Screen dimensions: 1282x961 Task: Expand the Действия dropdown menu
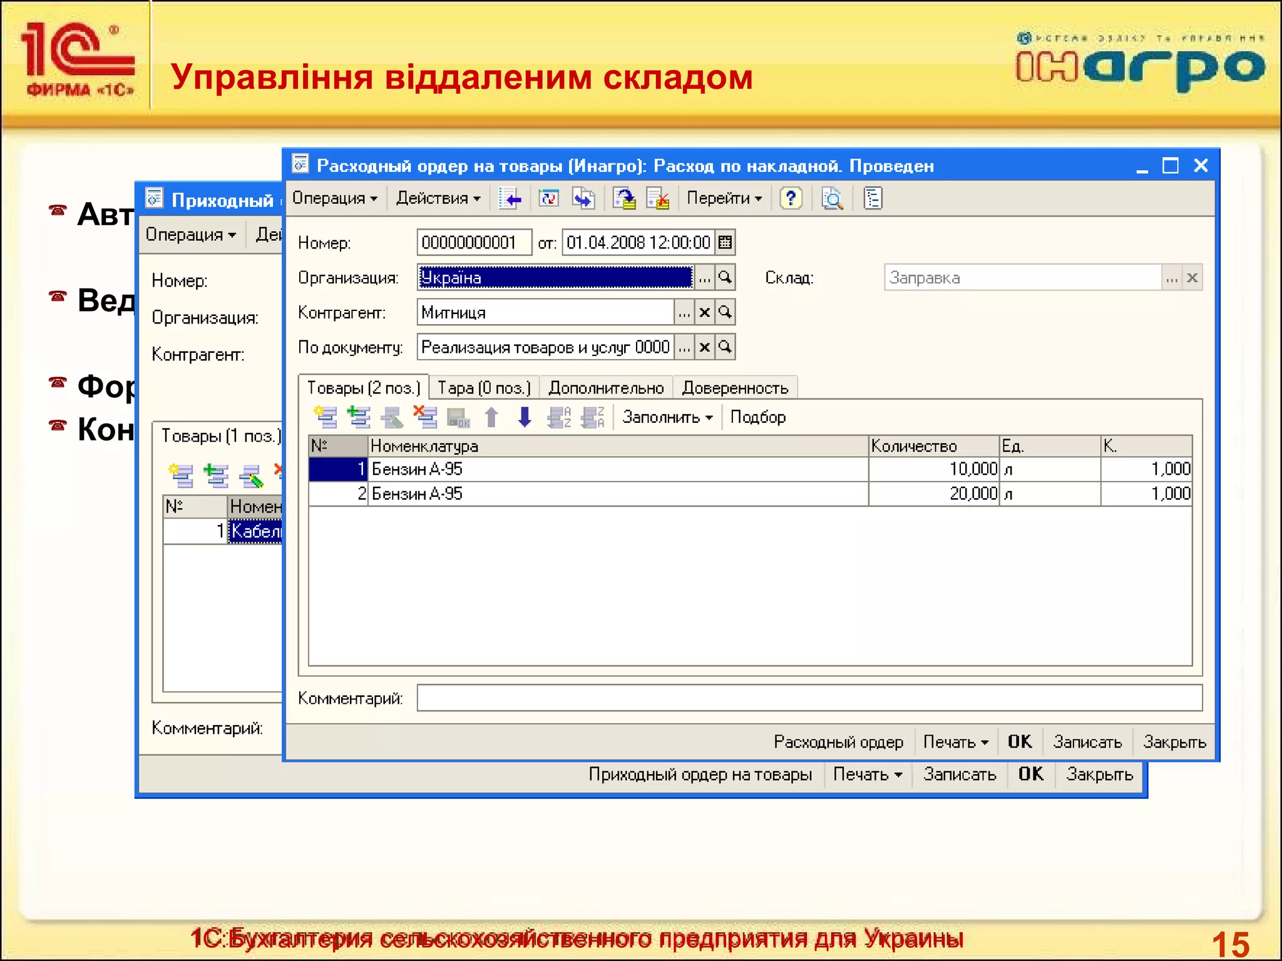point(438,199)
